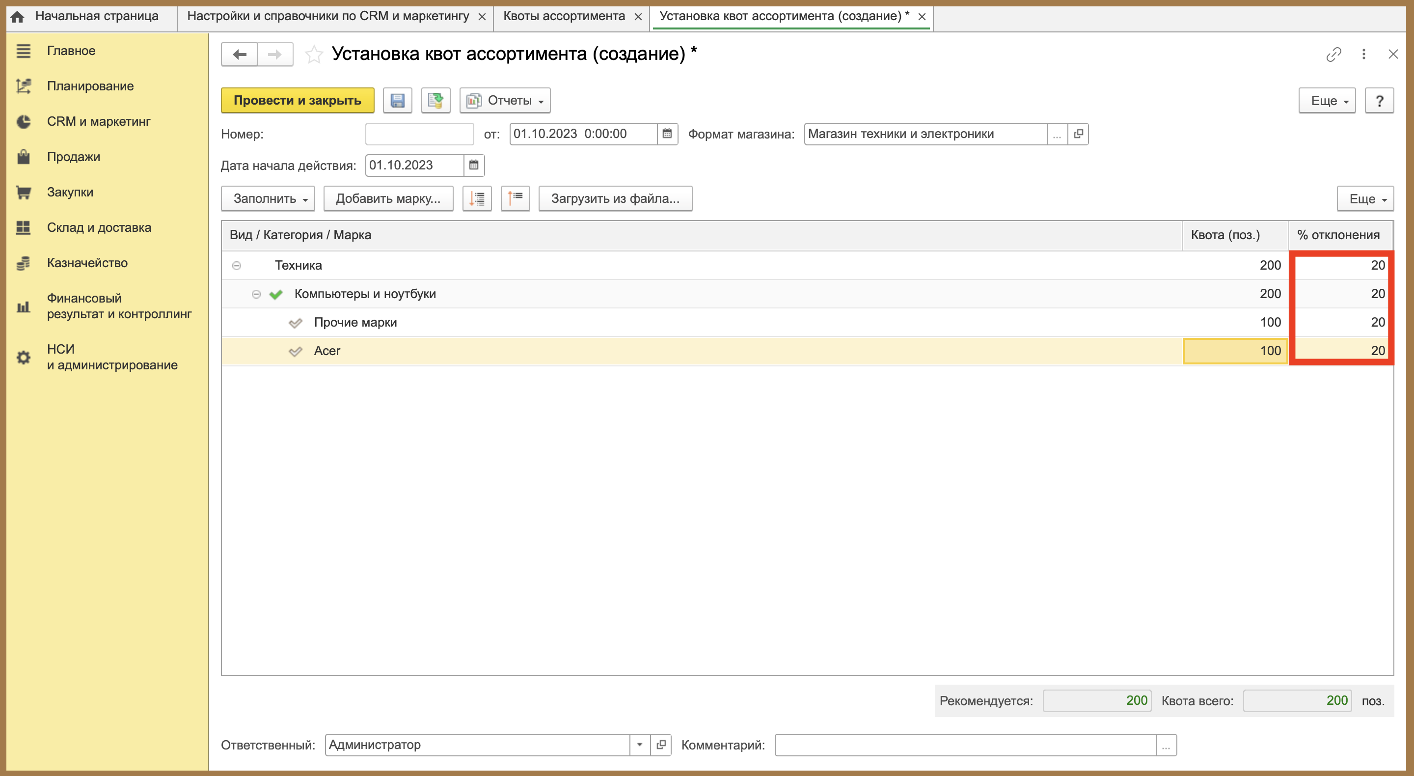Select Acer quota cell 100
Image resolution: width=1414 pixels, height=776 pixels.
[1236, 352]
